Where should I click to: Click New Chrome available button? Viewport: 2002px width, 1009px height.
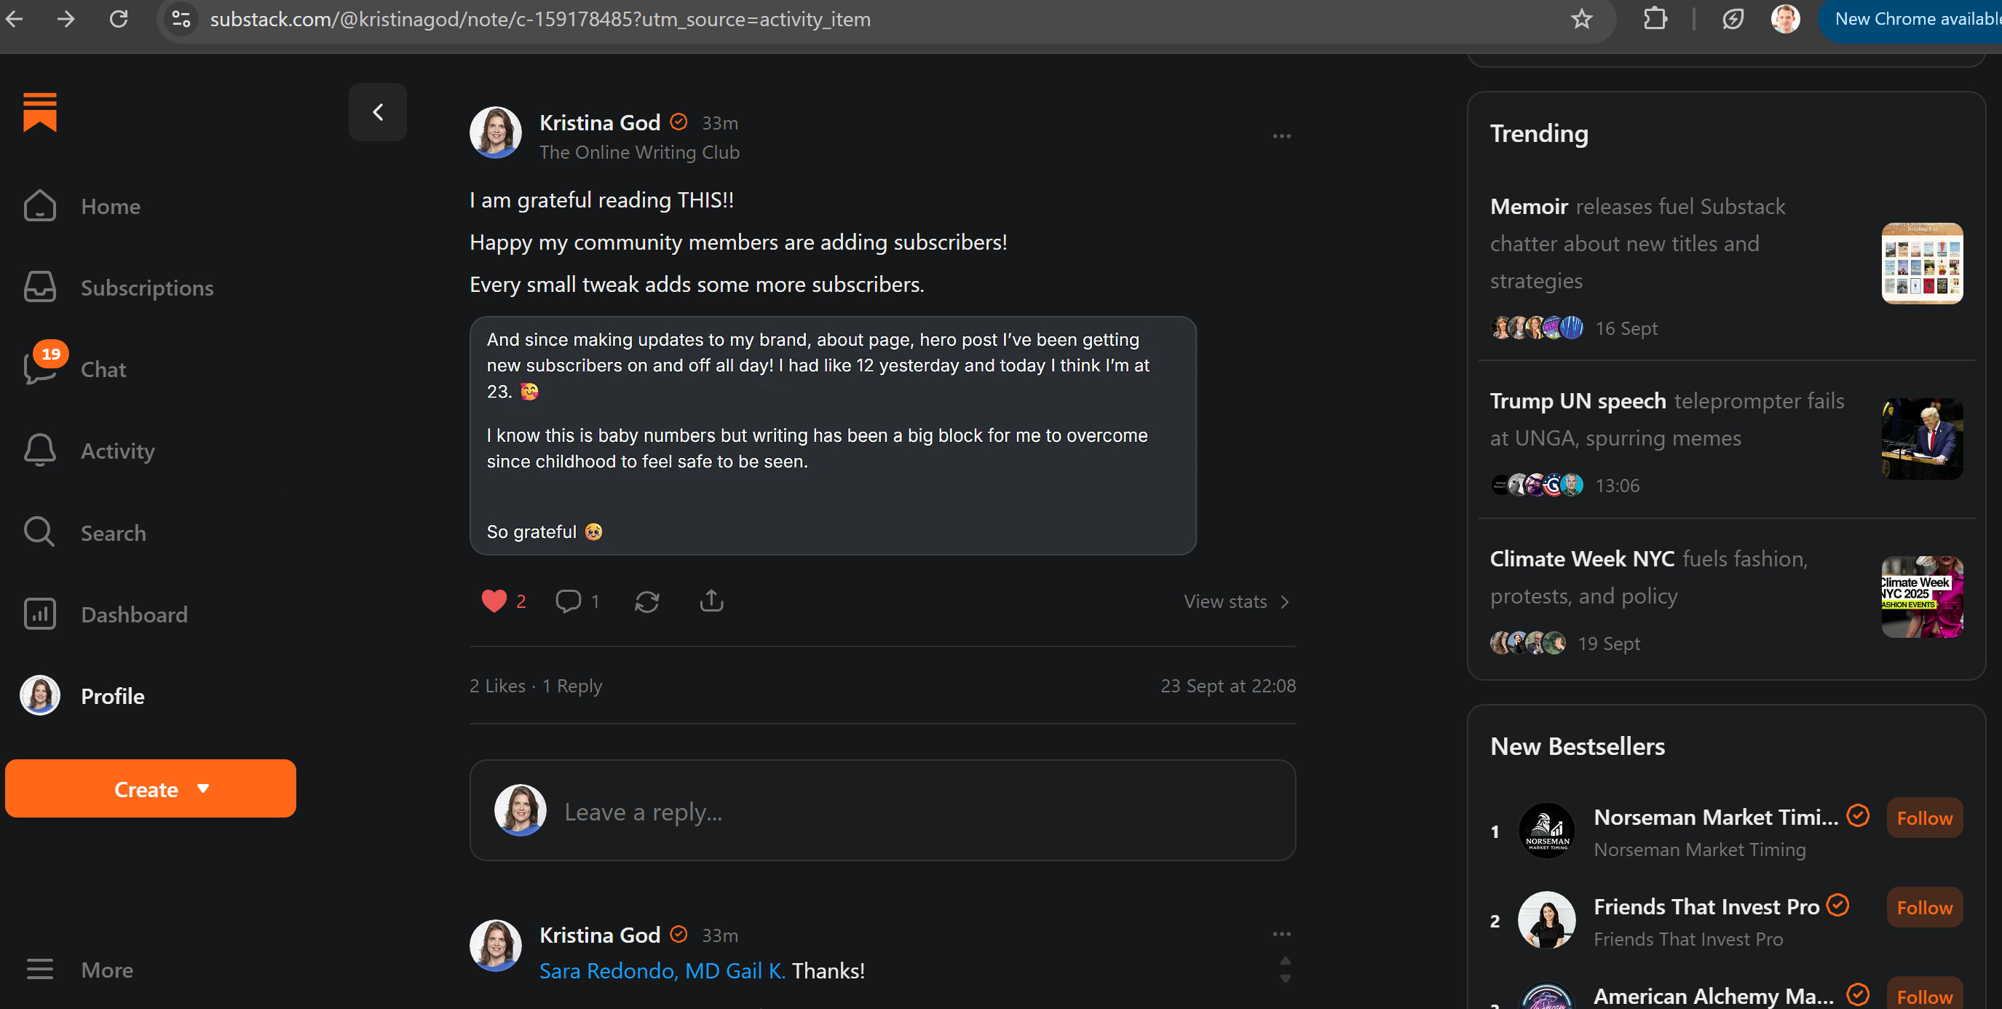tap(1916, 20)
